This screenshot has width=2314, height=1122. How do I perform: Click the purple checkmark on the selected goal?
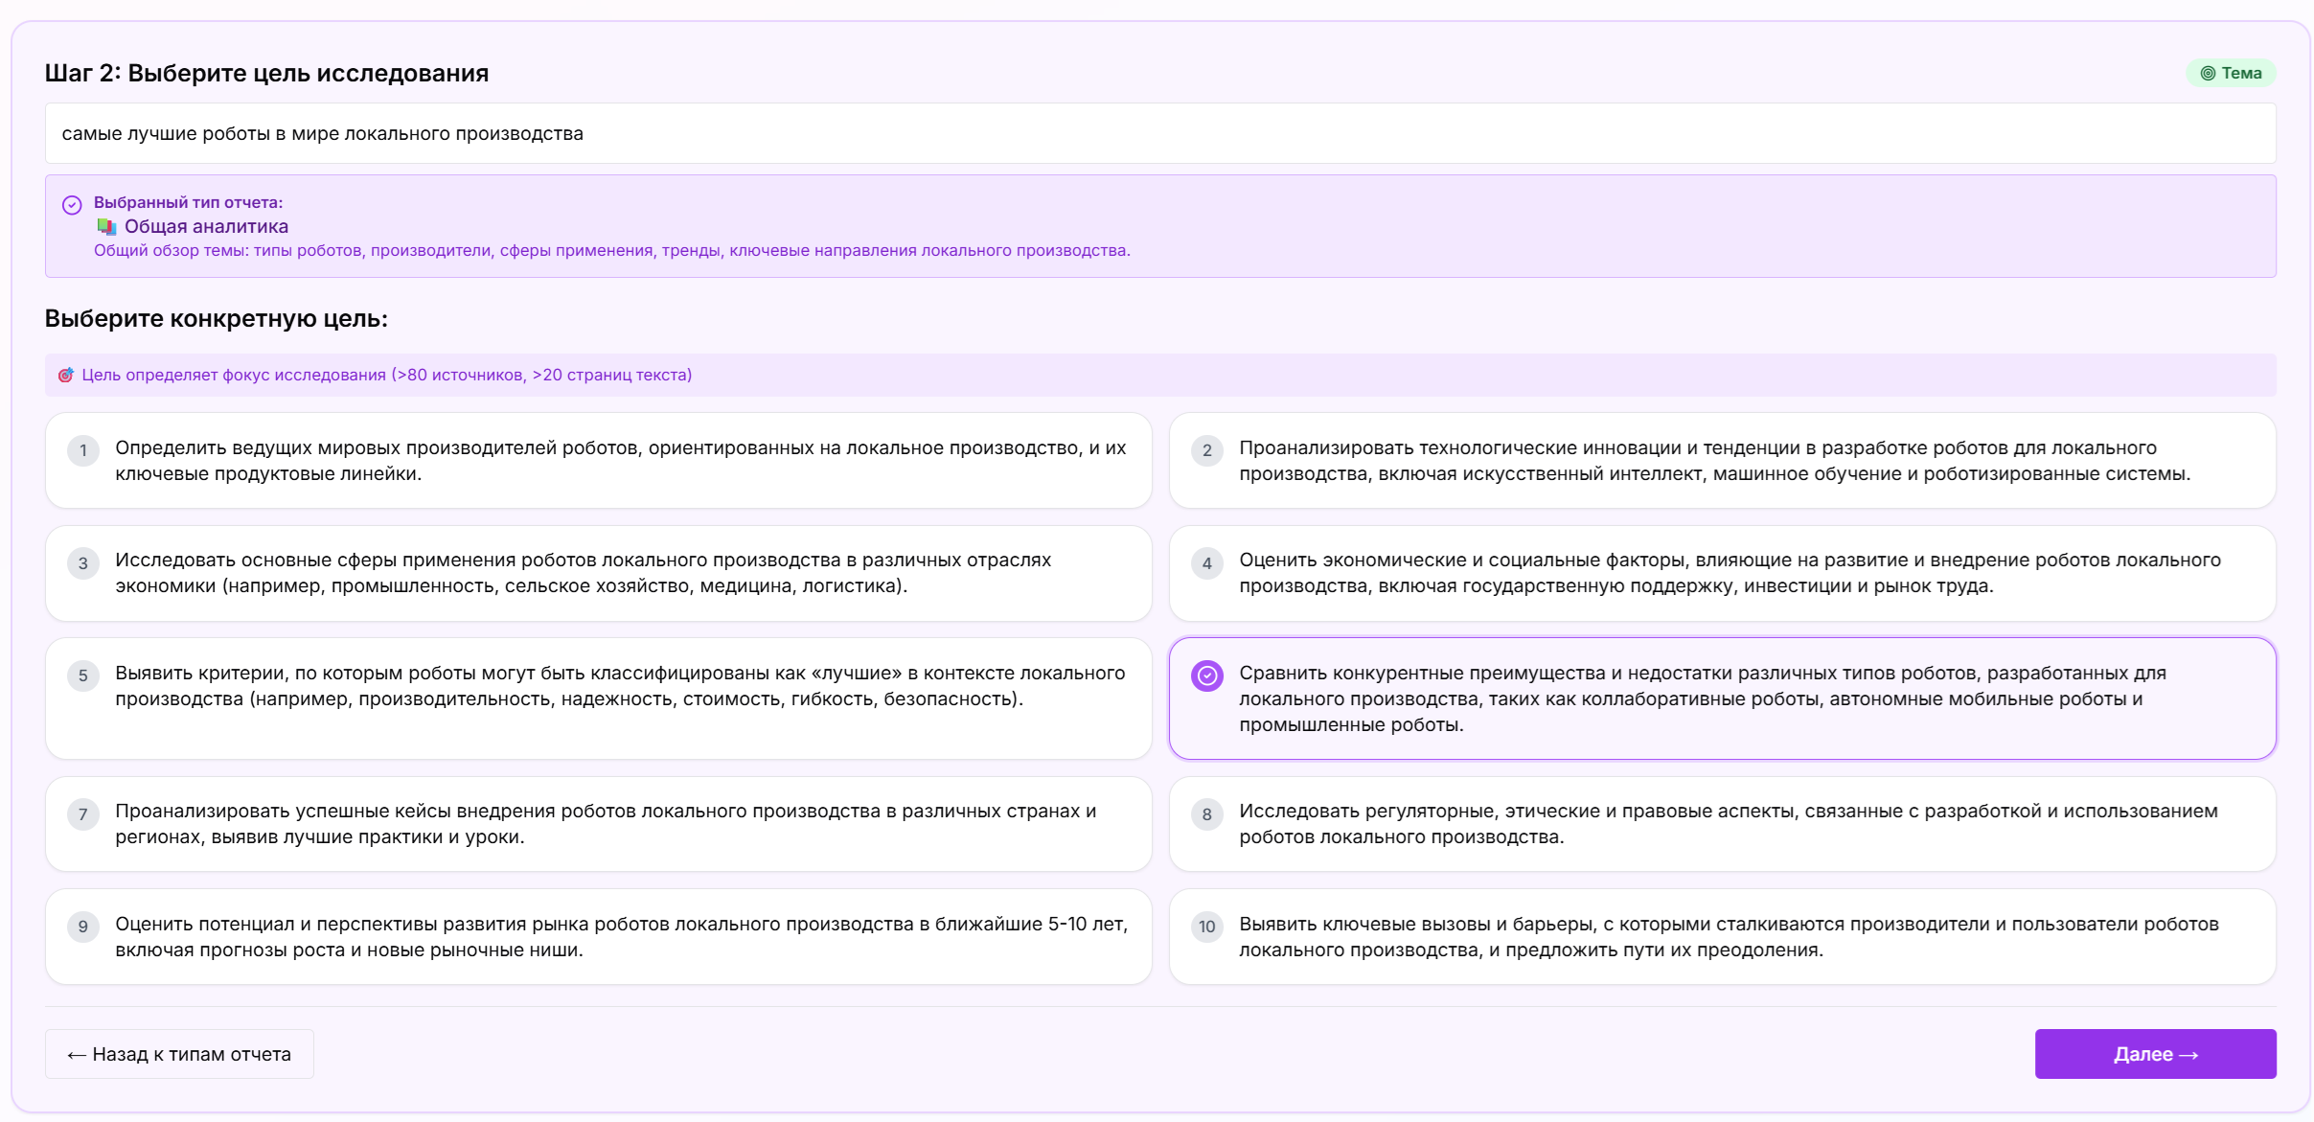click(1206, 675)
